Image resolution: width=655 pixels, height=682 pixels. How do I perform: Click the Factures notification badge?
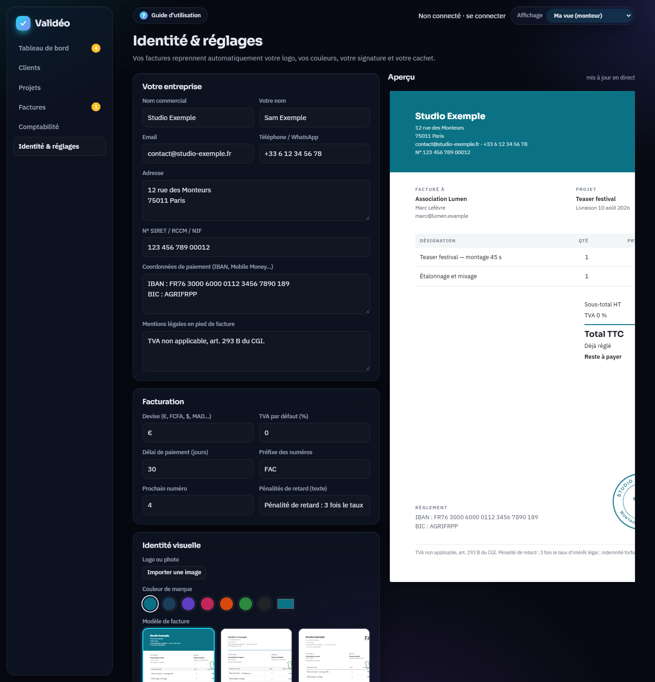pyautogui.click(x=96, y=107)
